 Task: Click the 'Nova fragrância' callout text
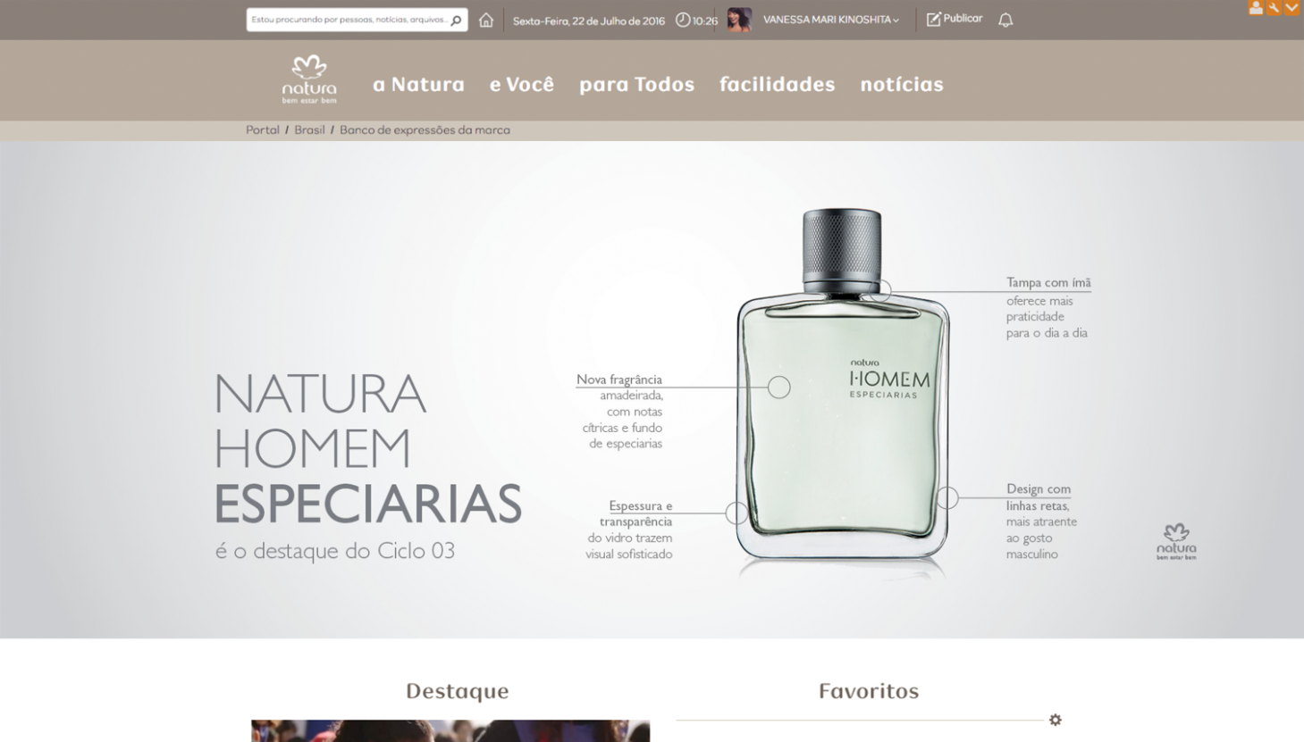coord(618,379)
